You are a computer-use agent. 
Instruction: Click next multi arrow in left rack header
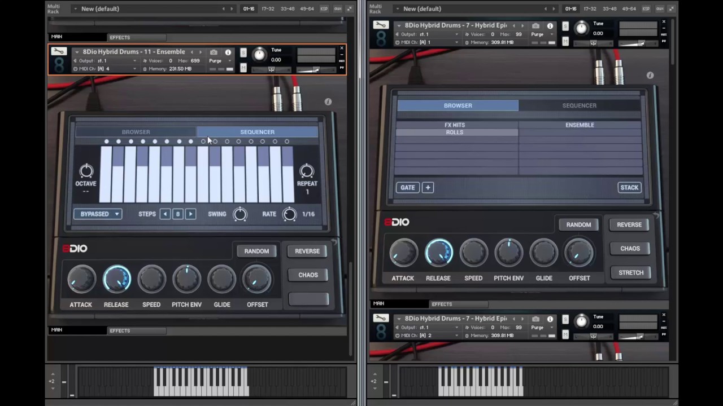tap(232, 8)
